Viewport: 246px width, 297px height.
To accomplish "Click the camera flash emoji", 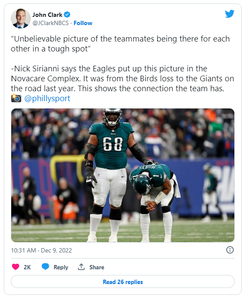I will coord(16,98).
